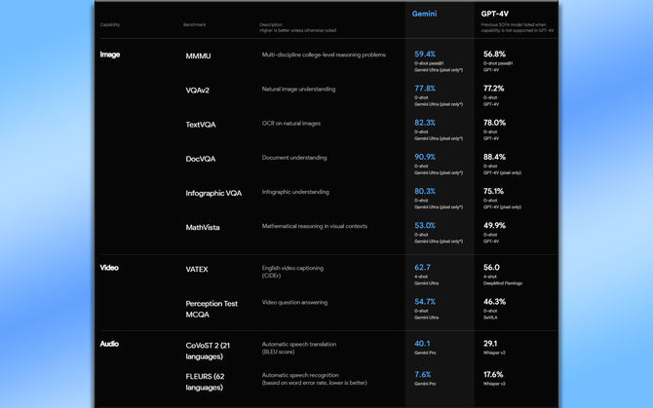Viewport: 653px width, 408px height.
Task: Click Gemini's 7.6% FLEURS score
Action: click(423, 374)
